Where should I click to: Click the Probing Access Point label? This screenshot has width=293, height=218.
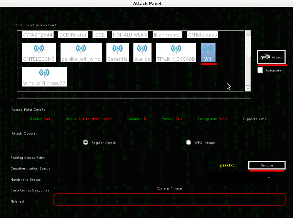[27, 158]
